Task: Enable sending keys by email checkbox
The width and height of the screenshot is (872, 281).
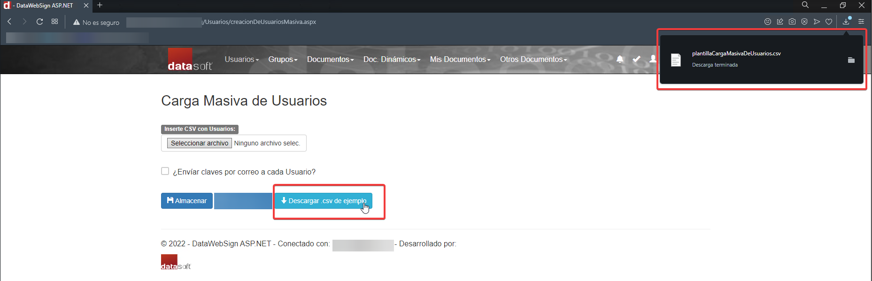Action: pos(165,171)
